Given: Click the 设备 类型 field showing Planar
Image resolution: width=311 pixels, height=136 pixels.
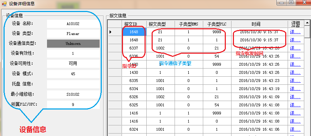Looking at the screenshot, I should (x=73, y=34).
